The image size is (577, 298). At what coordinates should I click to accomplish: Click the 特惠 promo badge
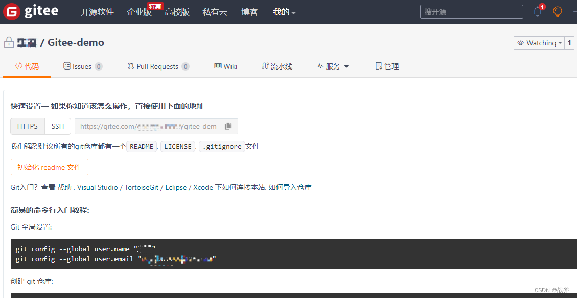tap(155, 6)
